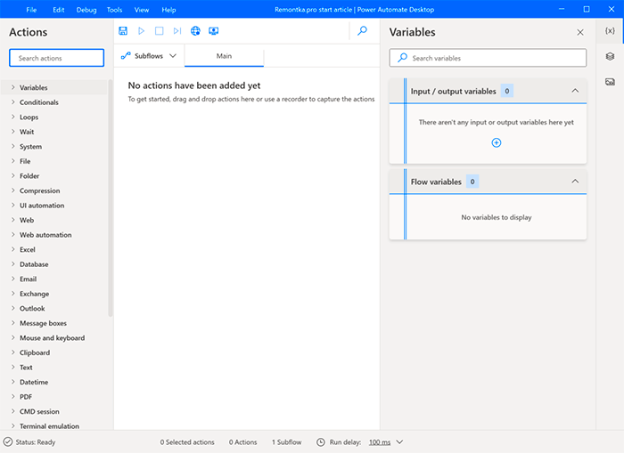Expand the File actions group

tap(13, 161)
